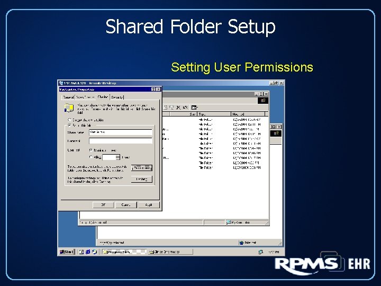Open the Security tab

click(x=117, y=97)
